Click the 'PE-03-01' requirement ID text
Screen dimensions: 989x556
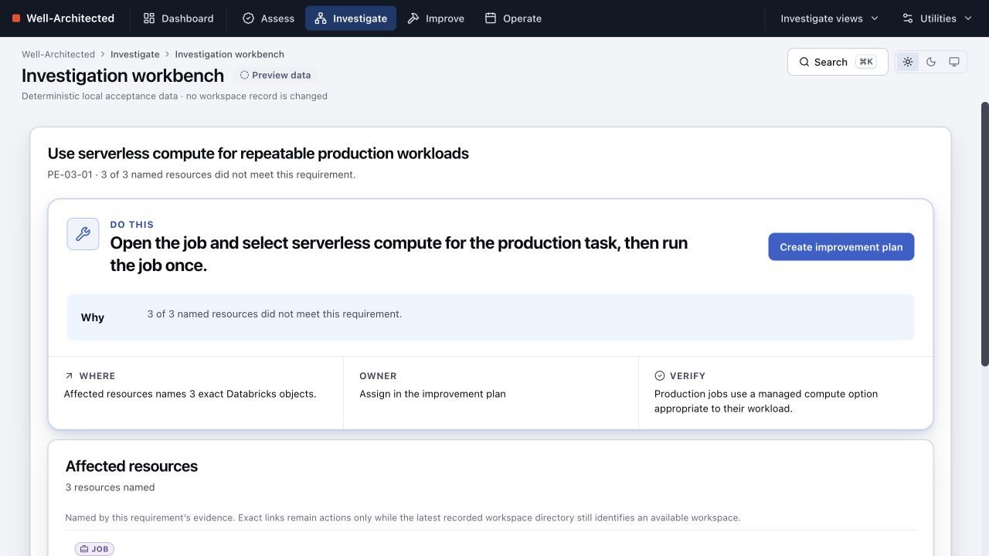(70, 175)
